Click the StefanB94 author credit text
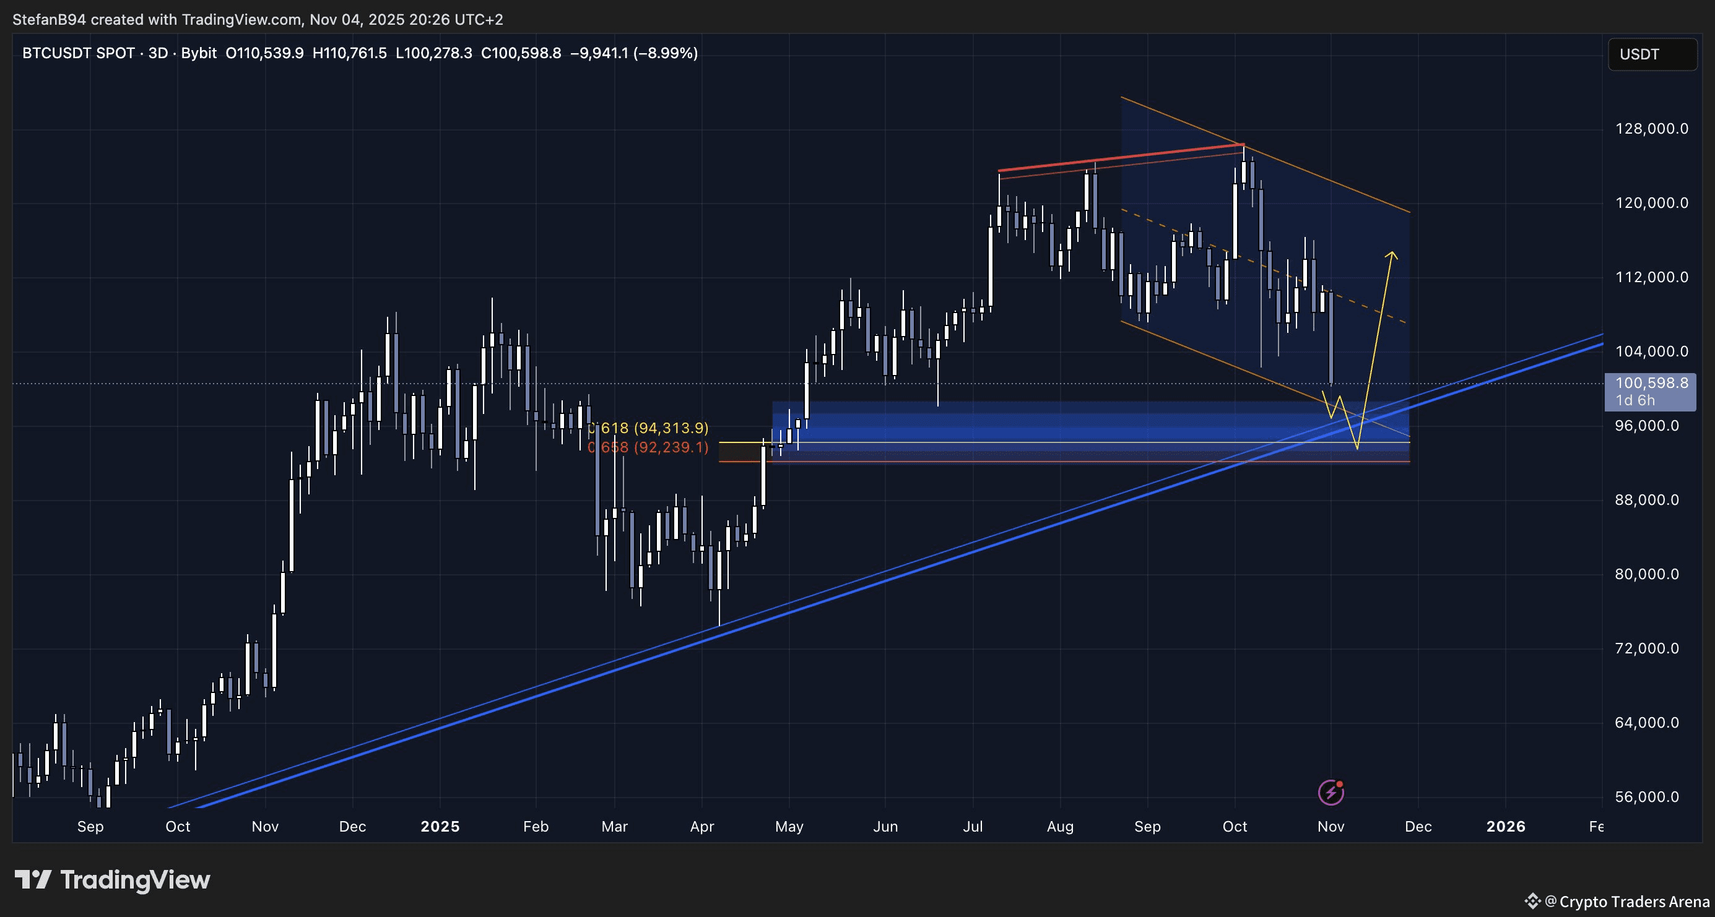This screenshot has height=917, width=1715. [x=50, y=19]
